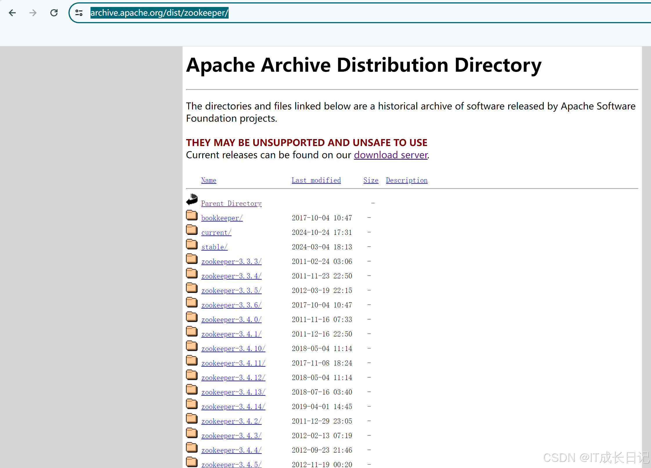
Task: Click the browser back arrow button
Action: click(12, 13)
